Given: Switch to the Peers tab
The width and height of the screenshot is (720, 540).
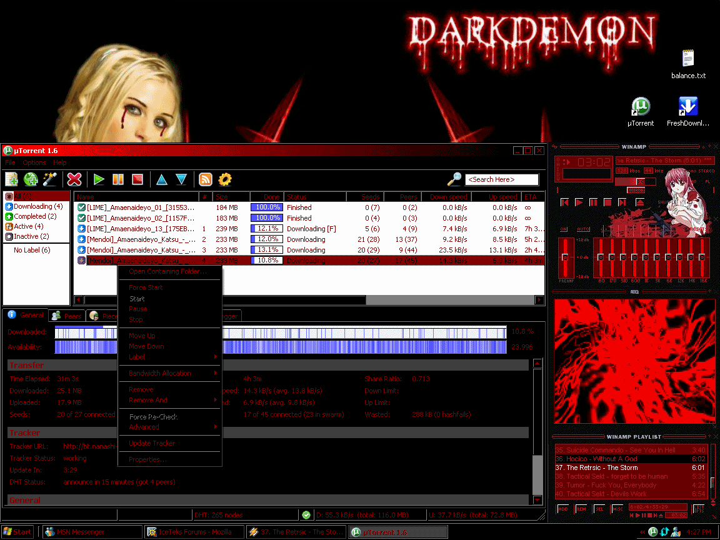Looking at the screenshot, I should pyautogui.click(x=67, y=316).
